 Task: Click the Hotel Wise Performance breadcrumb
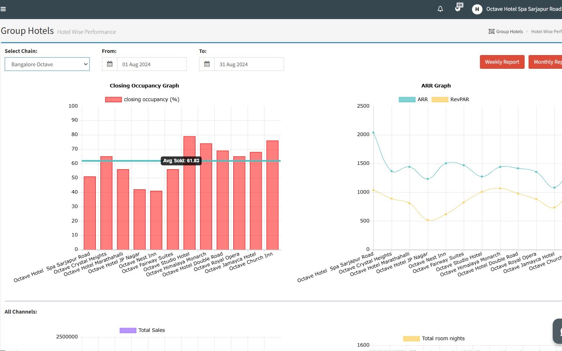546,32
